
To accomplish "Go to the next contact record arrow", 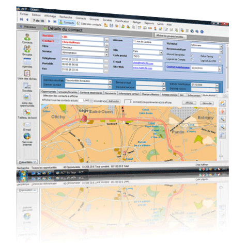I will (x=49, y=21).
